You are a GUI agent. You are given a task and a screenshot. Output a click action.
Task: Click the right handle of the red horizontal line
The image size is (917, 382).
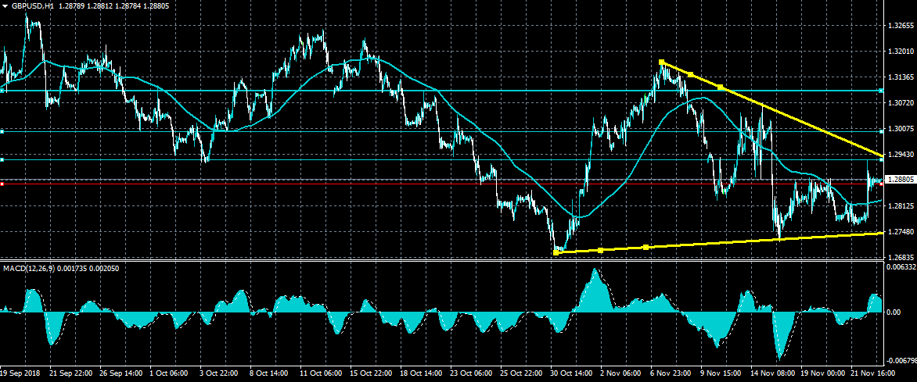pyautogui.click(x=881, y=184)
